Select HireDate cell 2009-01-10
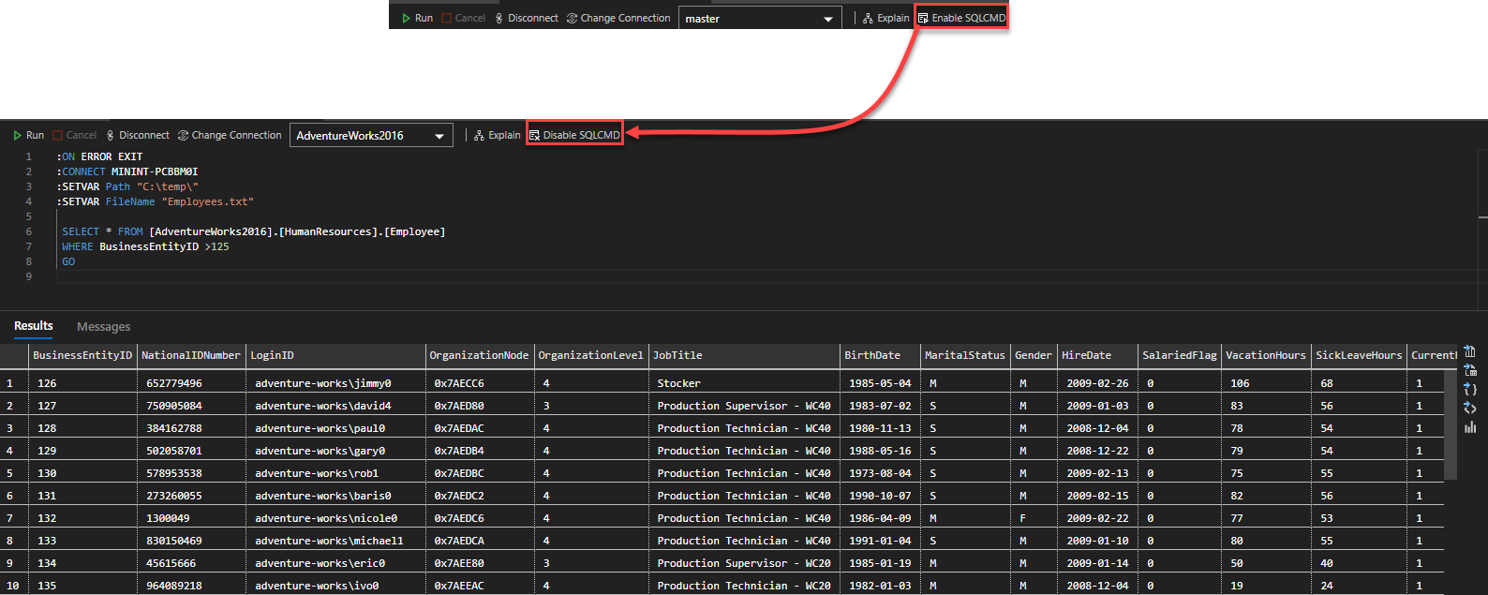This screenshot has width=1488, height=595. point(1097,541)
